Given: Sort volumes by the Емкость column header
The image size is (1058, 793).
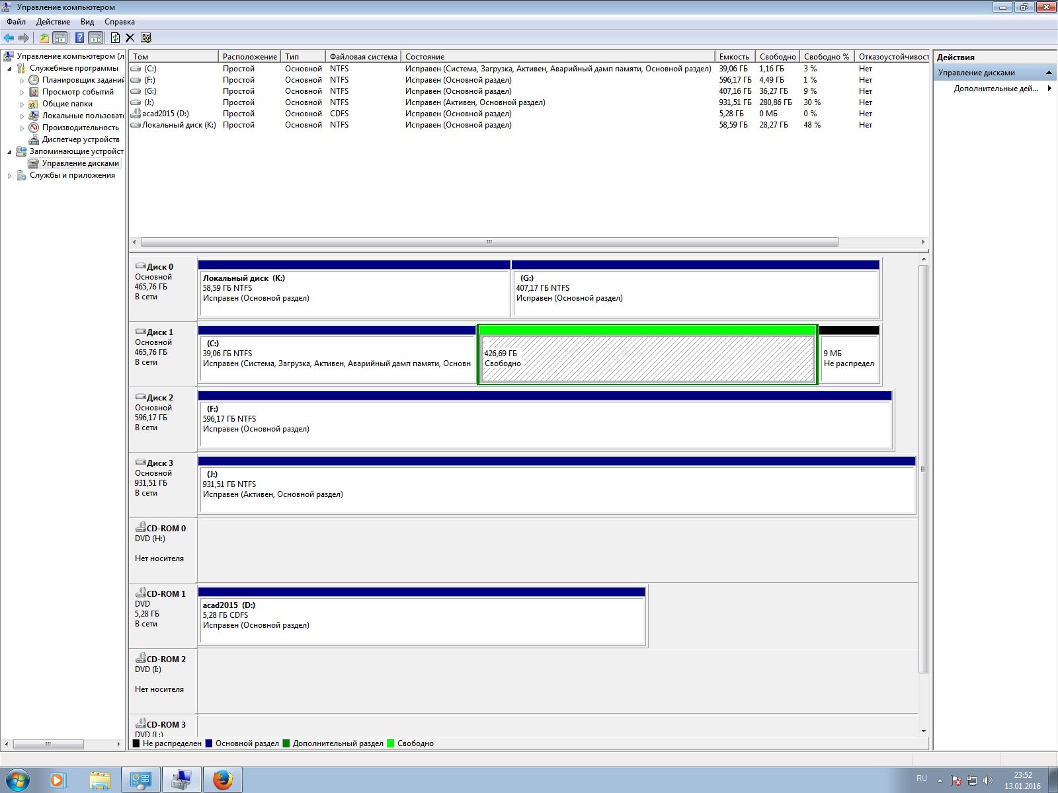Looking at the screenshot, I should coord(734,57).
